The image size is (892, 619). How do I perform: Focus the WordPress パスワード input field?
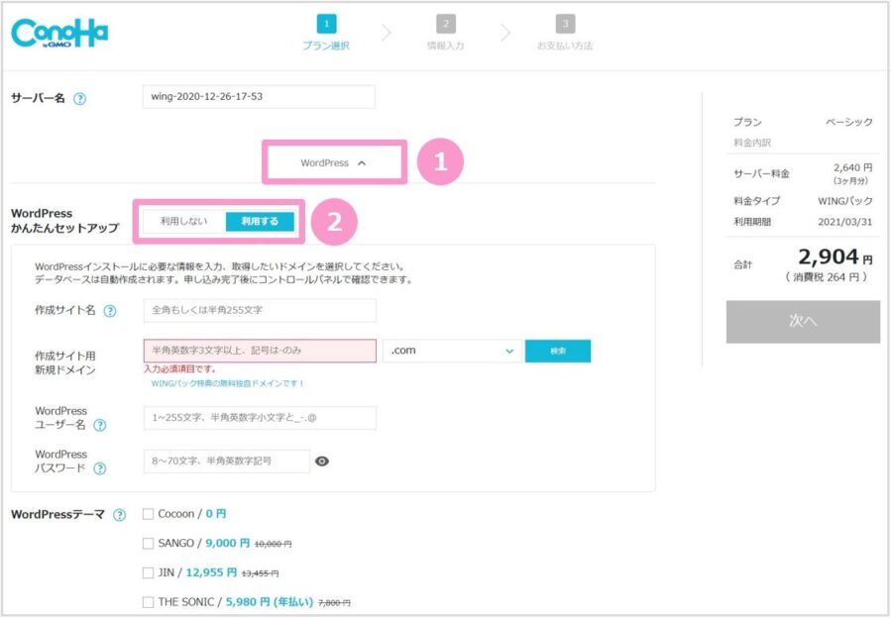[x=226, y=461]
